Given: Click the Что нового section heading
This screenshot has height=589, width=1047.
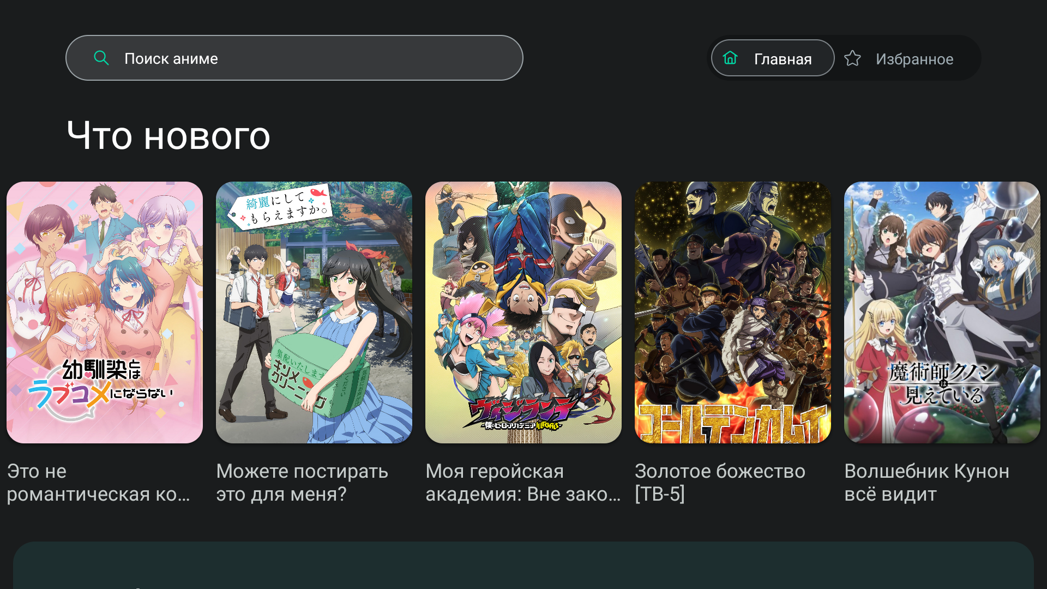Looking at the screenshot, I should 169,136.
